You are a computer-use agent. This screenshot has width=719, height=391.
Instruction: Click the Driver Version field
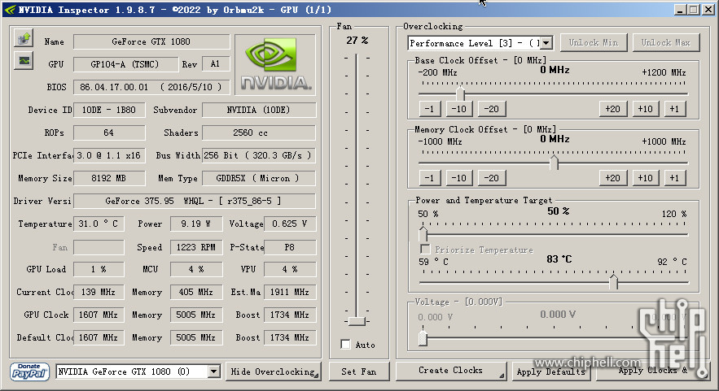click(195, 201)
